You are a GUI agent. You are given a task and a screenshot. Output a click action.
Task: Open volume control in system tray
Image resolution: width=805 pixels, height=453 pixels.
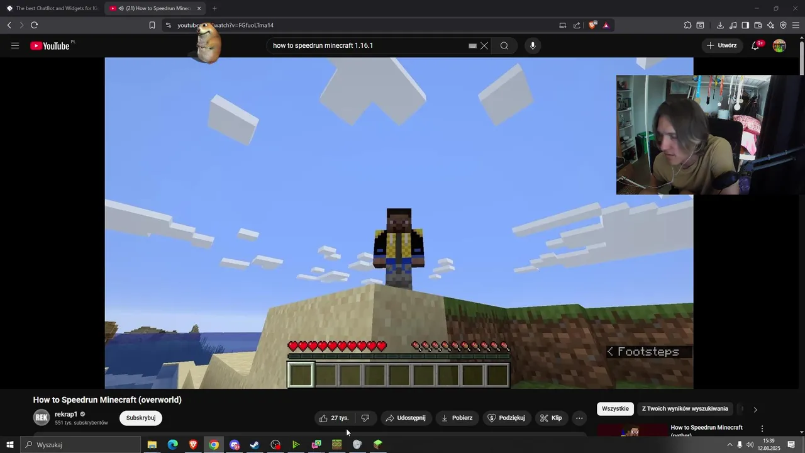750,445
